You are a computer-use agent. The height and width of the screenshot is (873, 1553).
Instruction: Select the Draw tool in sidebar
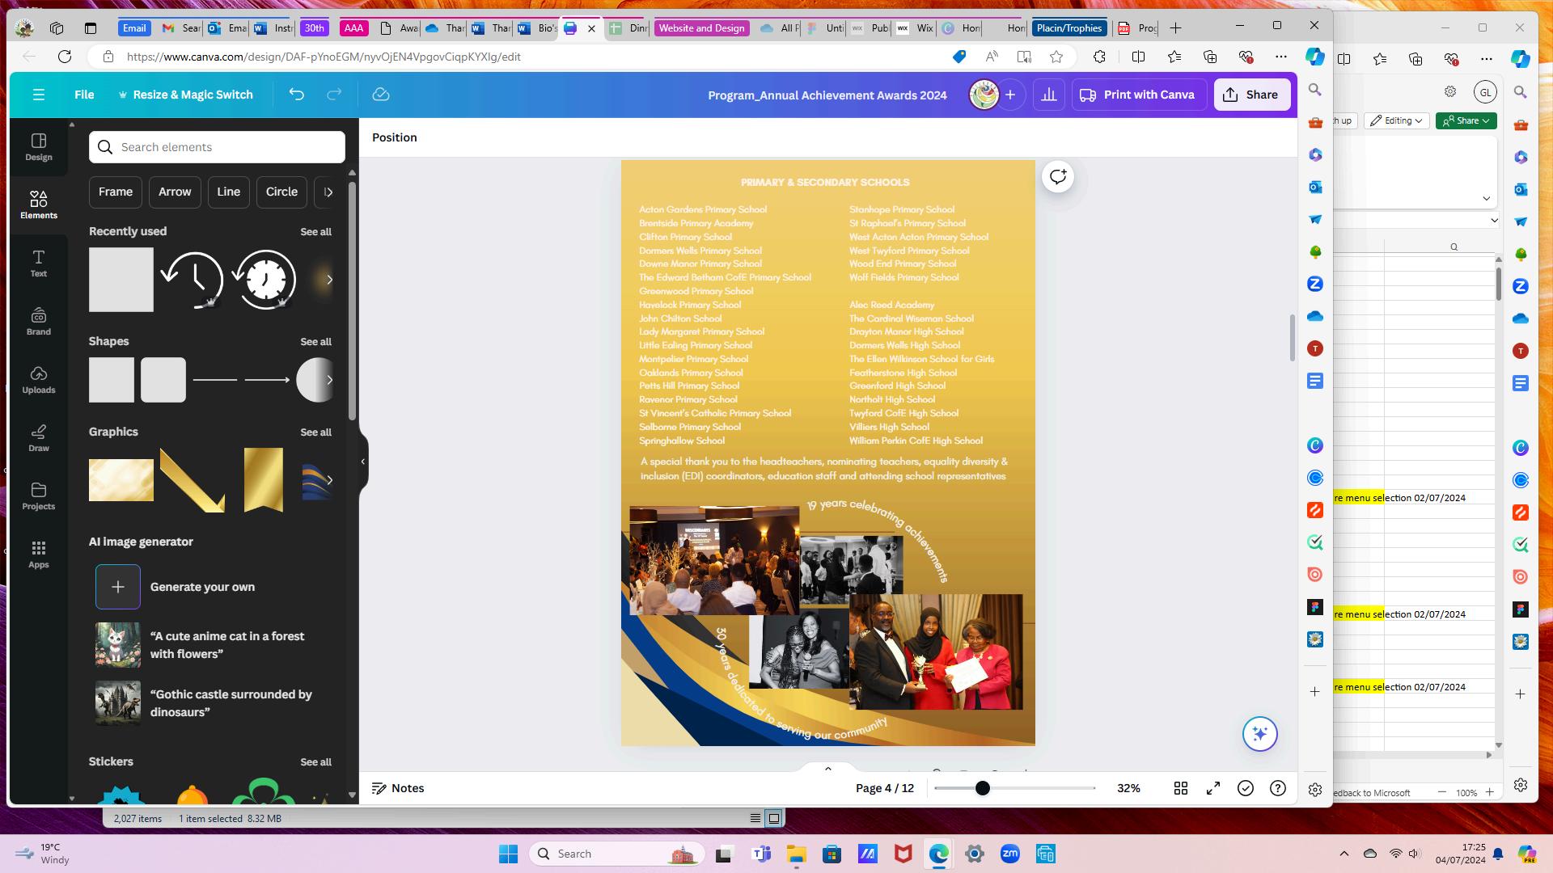[x=38, y=437]
